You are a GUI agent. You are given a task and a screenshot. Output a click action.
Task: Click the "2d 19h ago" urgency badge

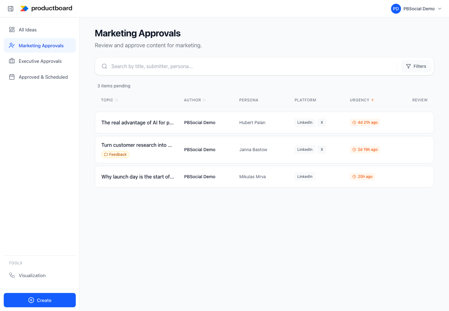point(365,150)
